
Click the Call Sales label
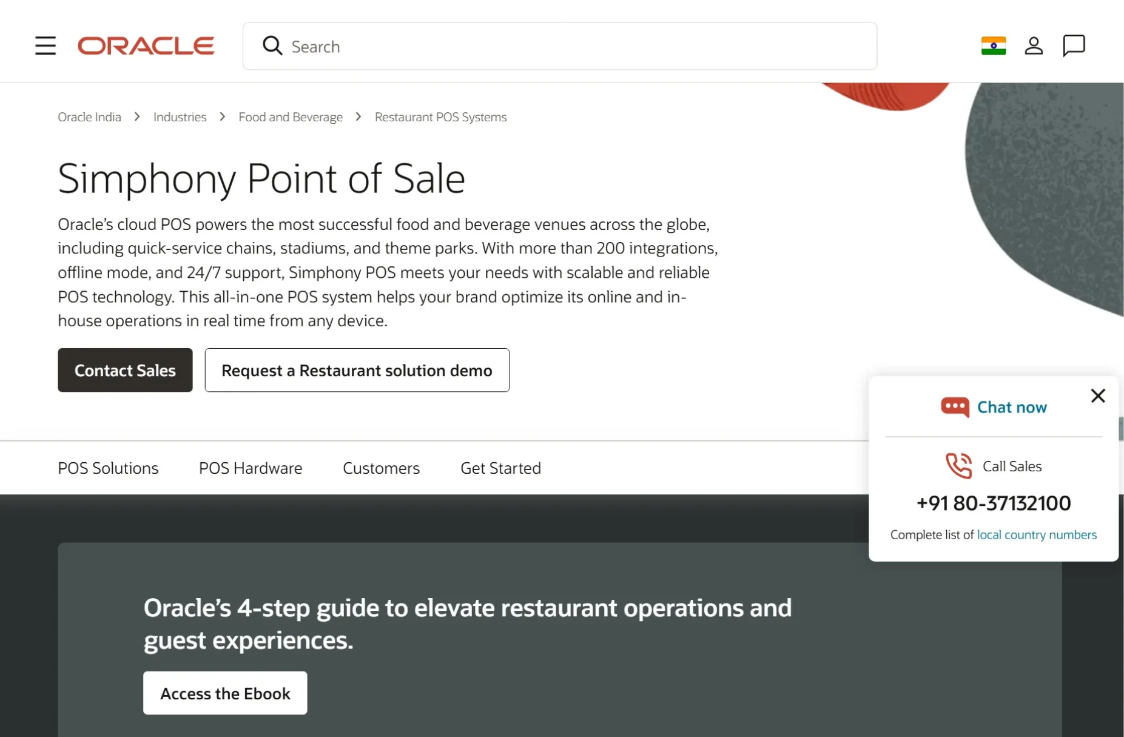point(1012,466)
